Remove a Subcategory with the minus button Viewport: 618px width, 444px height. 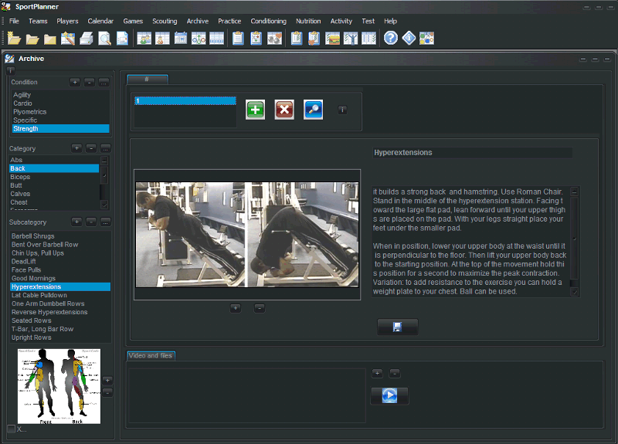click(91, 222)
